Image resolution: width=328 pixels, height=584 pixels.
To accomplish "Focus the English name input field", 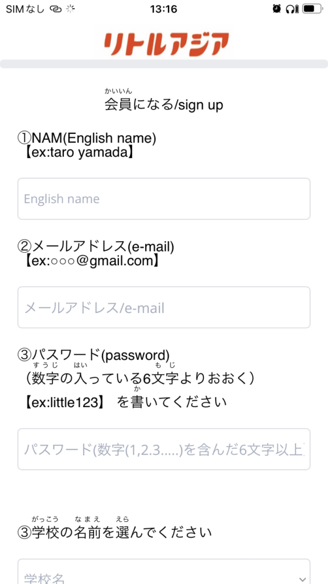I will pyautogui.click(x=164, y=199).
